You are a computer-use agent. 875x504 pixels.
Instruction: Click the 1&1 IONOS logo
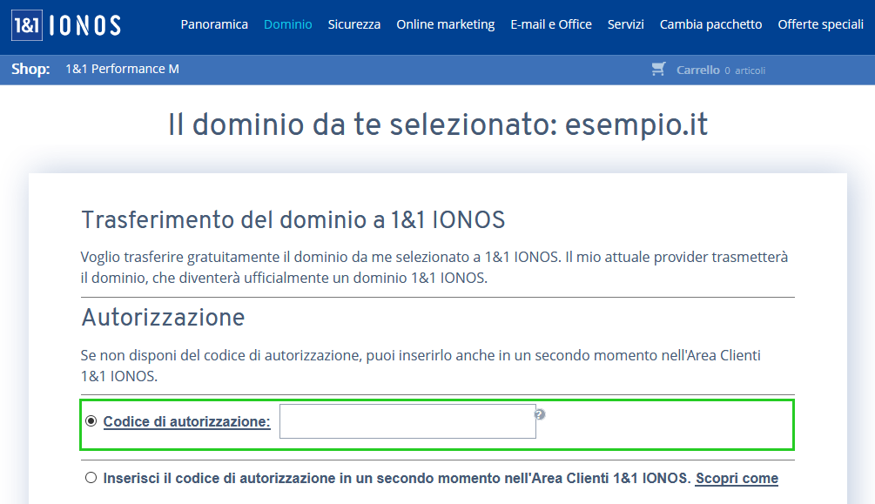(x=66, y=25)
